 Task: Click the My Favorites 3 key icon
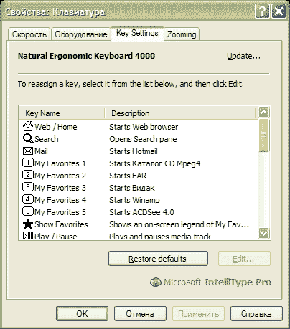(28, 187)
